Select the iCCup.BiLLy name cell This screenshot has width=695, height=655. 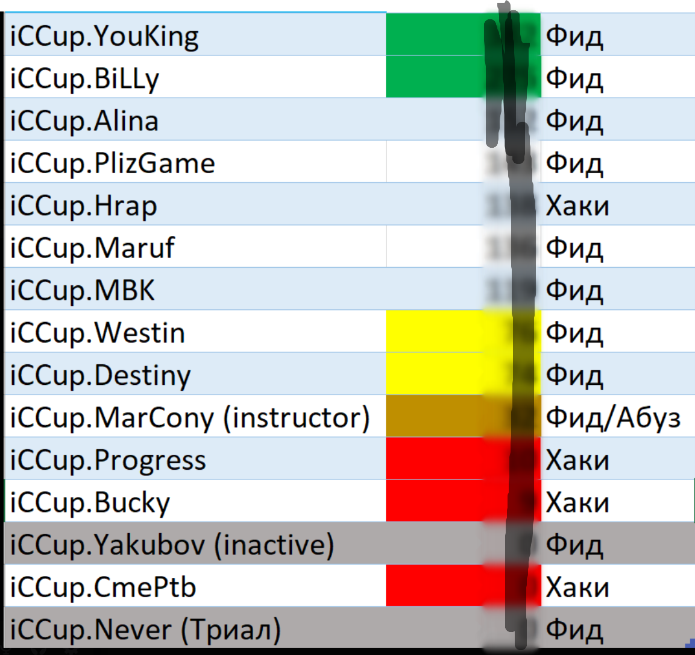tap(195, 77)
